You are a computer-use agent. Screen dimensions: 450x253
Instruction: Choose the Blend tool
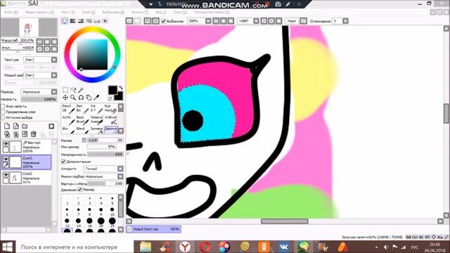(82, 130)
